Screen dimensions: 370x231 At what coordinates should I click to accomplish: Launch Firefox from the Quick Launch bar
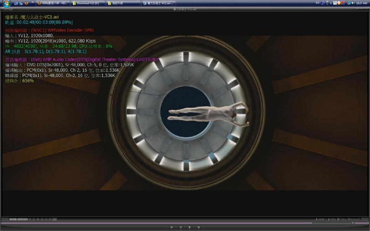(26, 3)
